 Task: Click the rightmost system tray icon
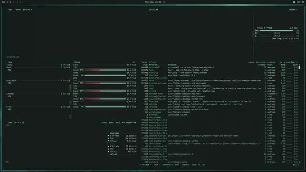[x=303, y=2]
